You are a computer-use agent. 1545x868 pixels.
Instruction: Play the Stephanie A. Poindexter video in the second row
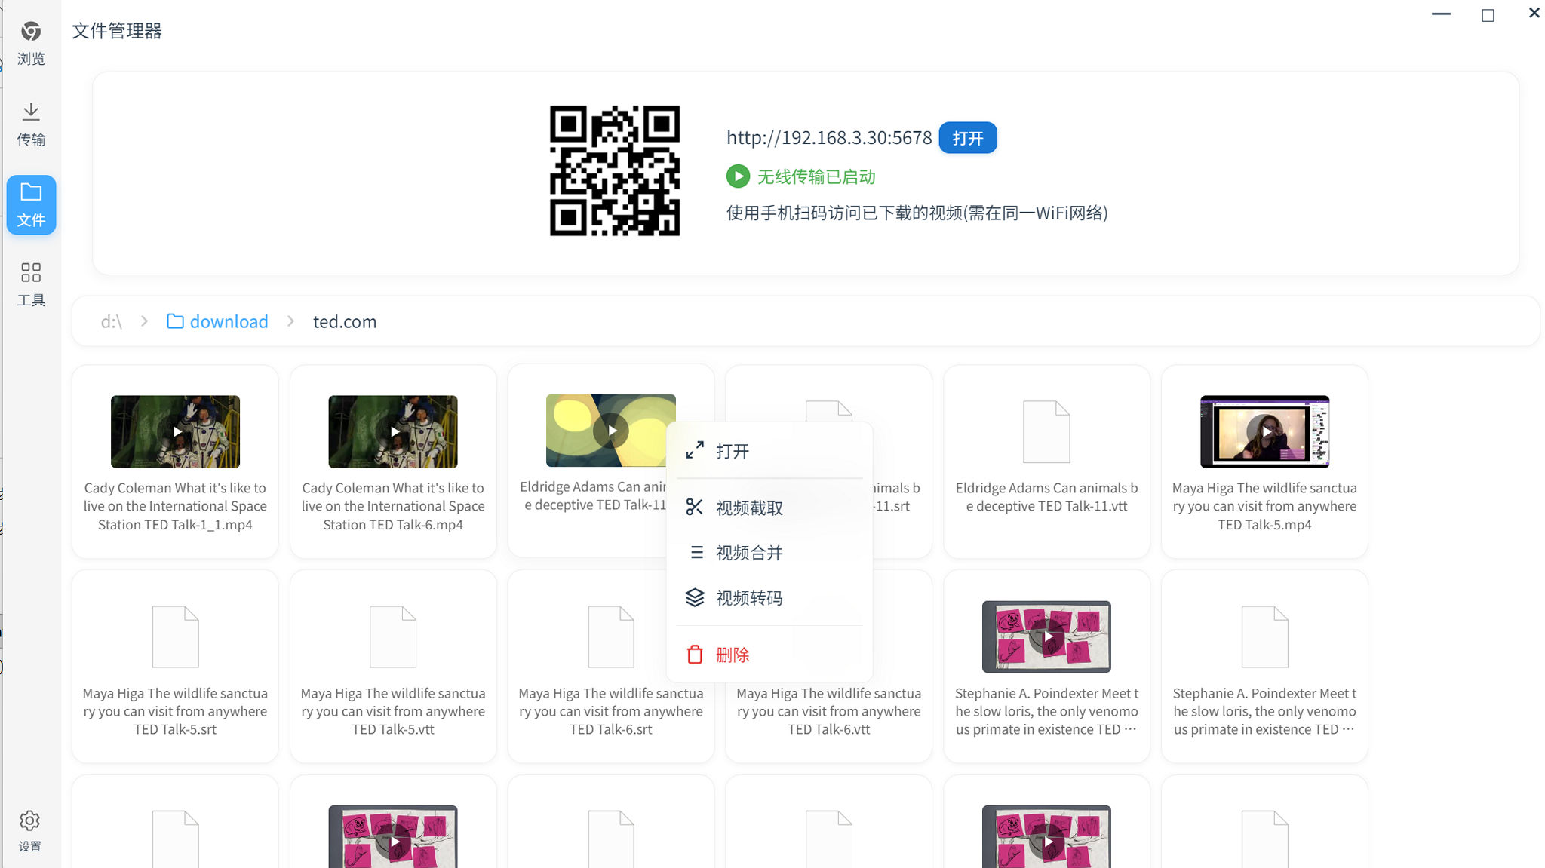(1046, 636)
